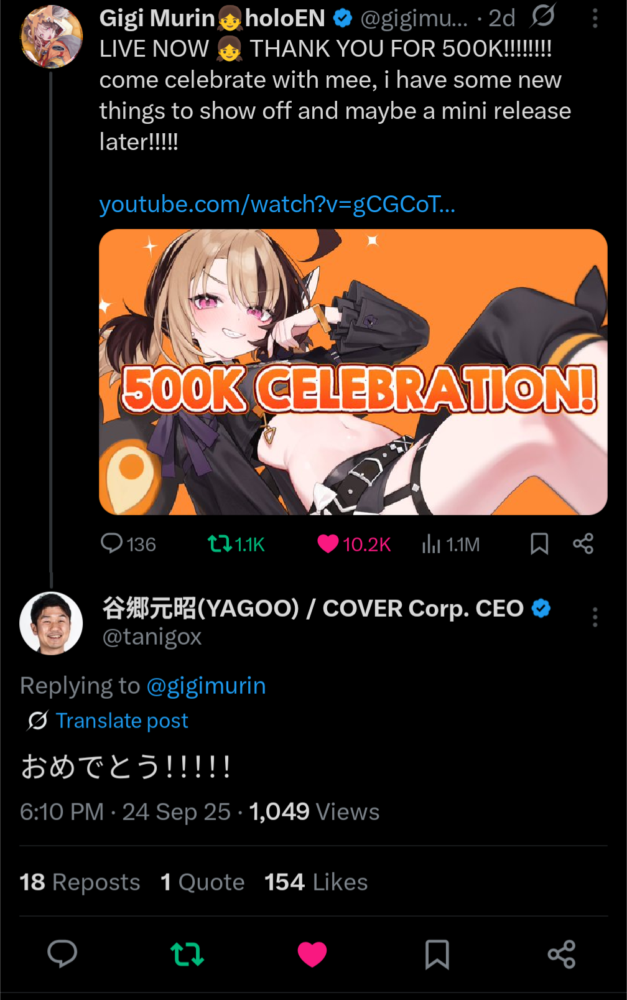The height and width of the screenshot is (1000, 627).
Task: Open YAGOO reply's three-dot menu
Action: coord(595,617)
